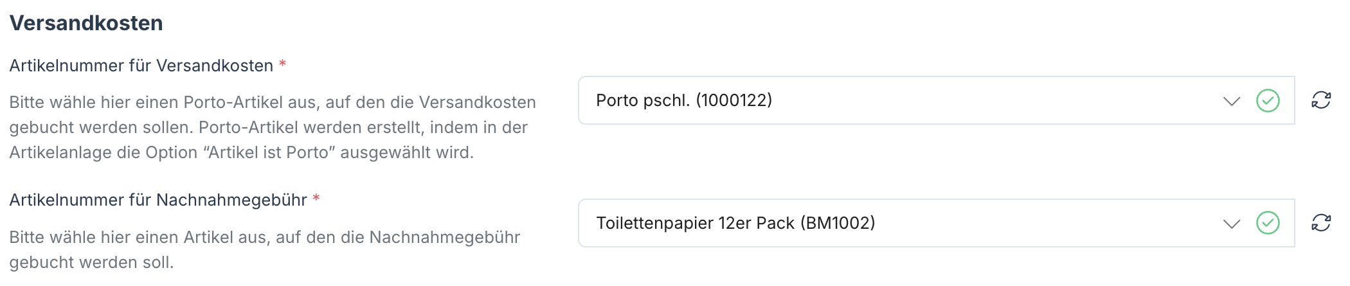Click the Porto-Artikel help description text
Image resolution: width=1350 pixels, height=286 pixels.
click(x=270, y=127)
